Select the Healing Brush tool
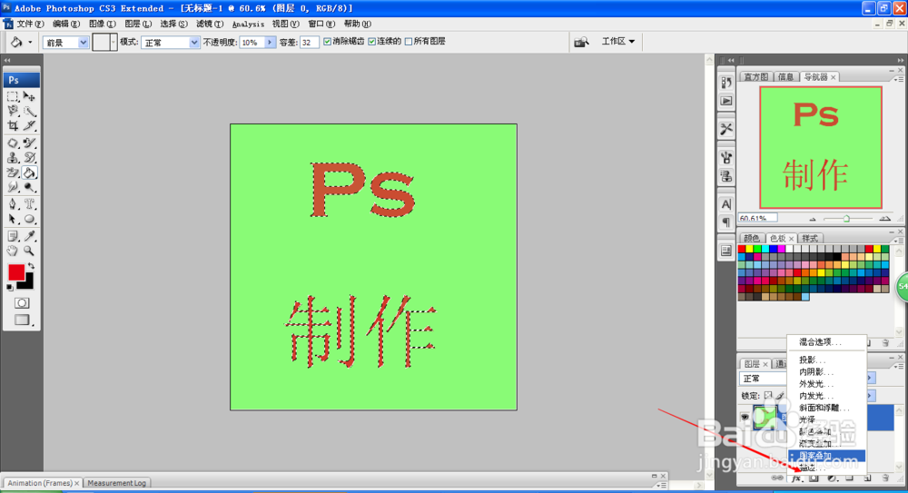The image size is (908, 493). pyautogui.click(x=13, y=143)
